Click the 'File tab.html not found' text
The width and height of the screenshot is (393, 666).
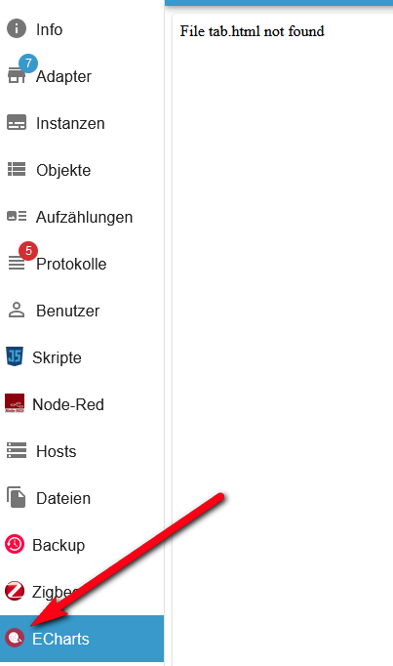pyautogui.click(x=253, y=31)
